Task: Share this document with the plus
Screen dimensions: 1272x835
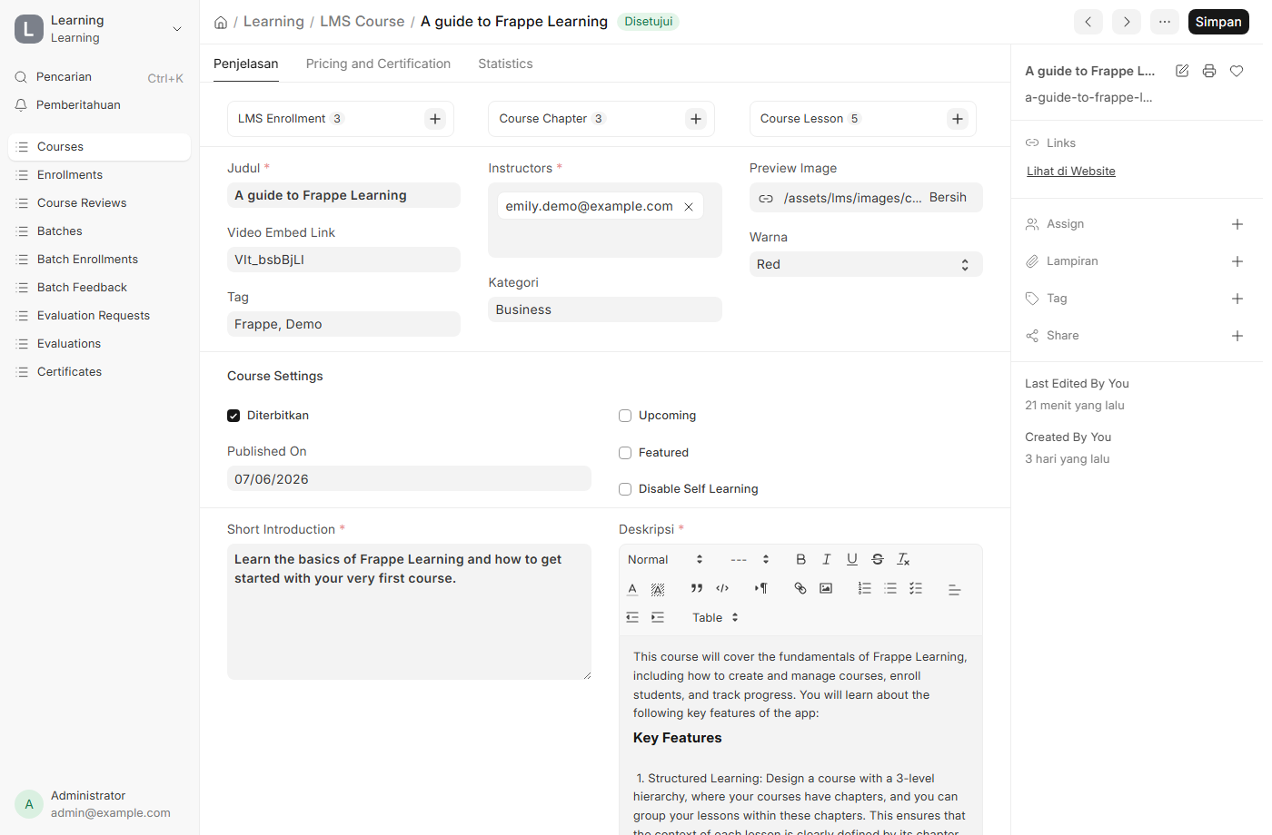Action: [1237, 336]
